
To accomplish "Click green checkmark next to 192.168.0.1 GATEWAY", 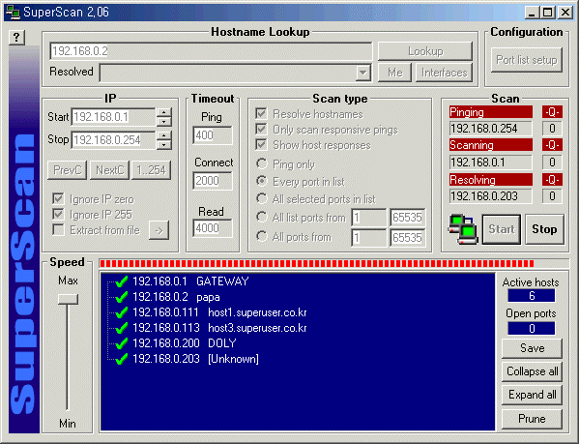I will point(121,281).
